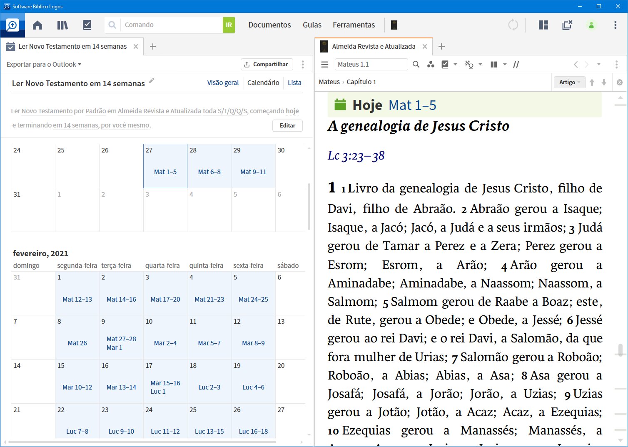Viewport: 628px width, 447px height.
Task: Go to the Home dashboard icon
Action: 37,25
